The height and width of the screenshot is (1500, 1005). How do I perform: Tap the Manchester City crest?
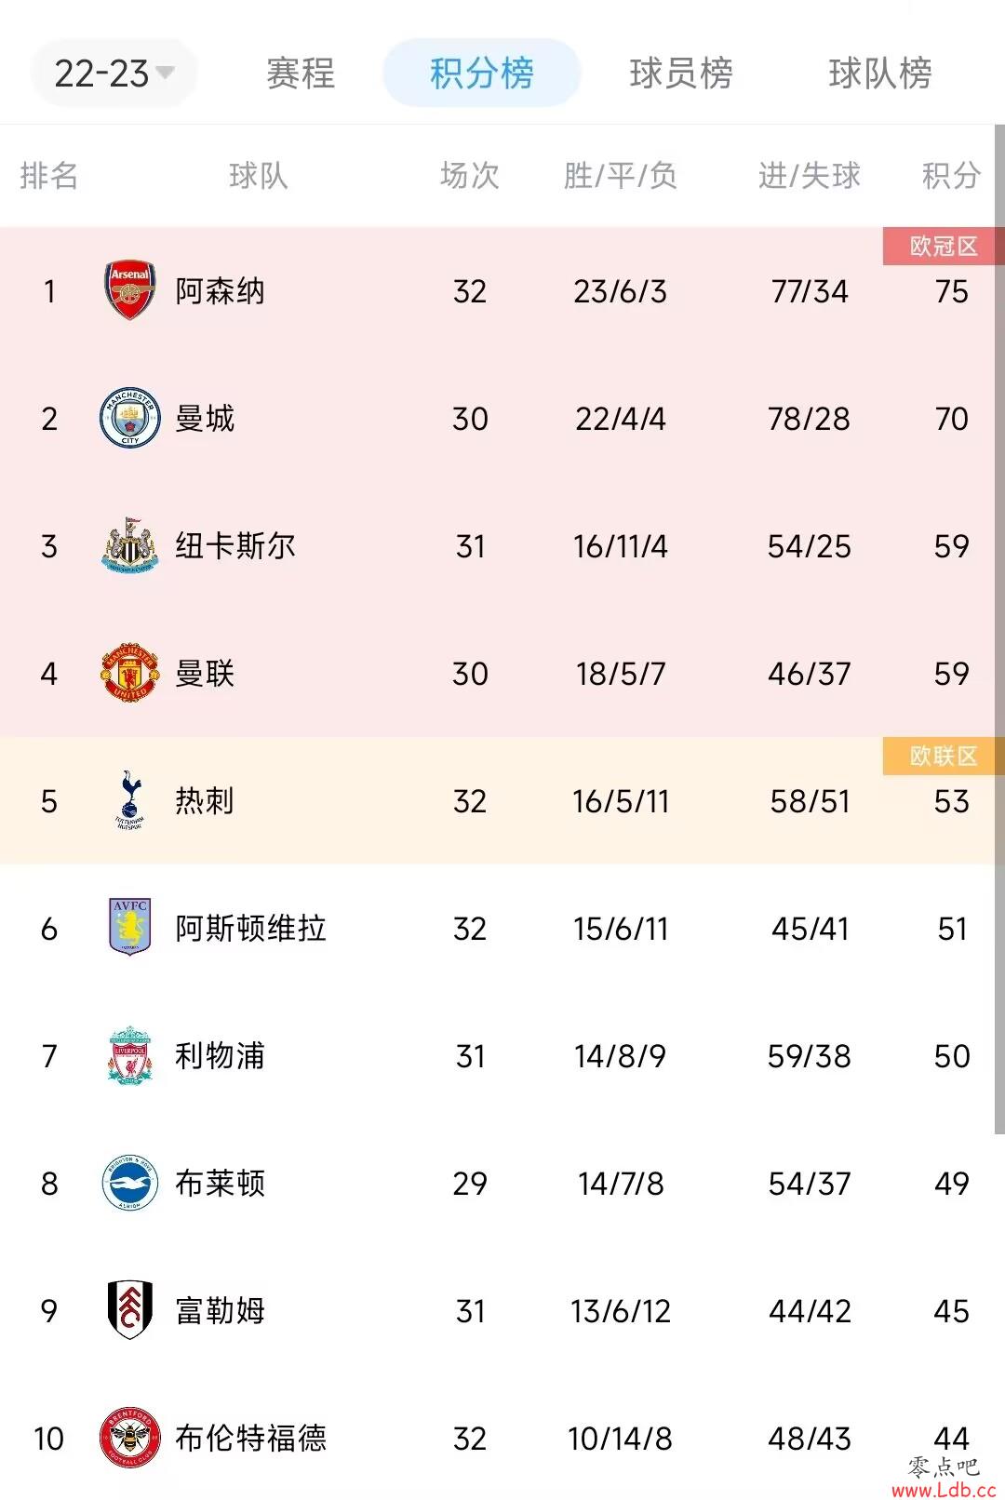pos(129,418)
